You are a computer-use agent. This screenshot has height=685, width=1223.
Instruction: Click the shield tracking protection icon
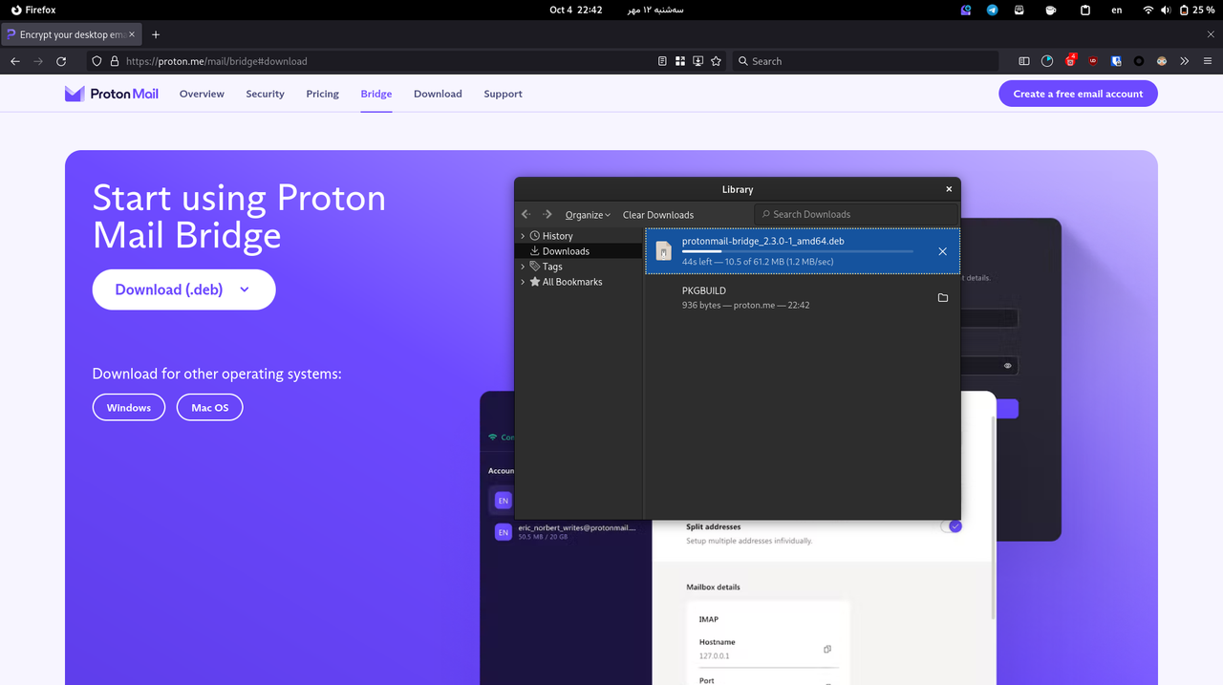coord(97,61)
